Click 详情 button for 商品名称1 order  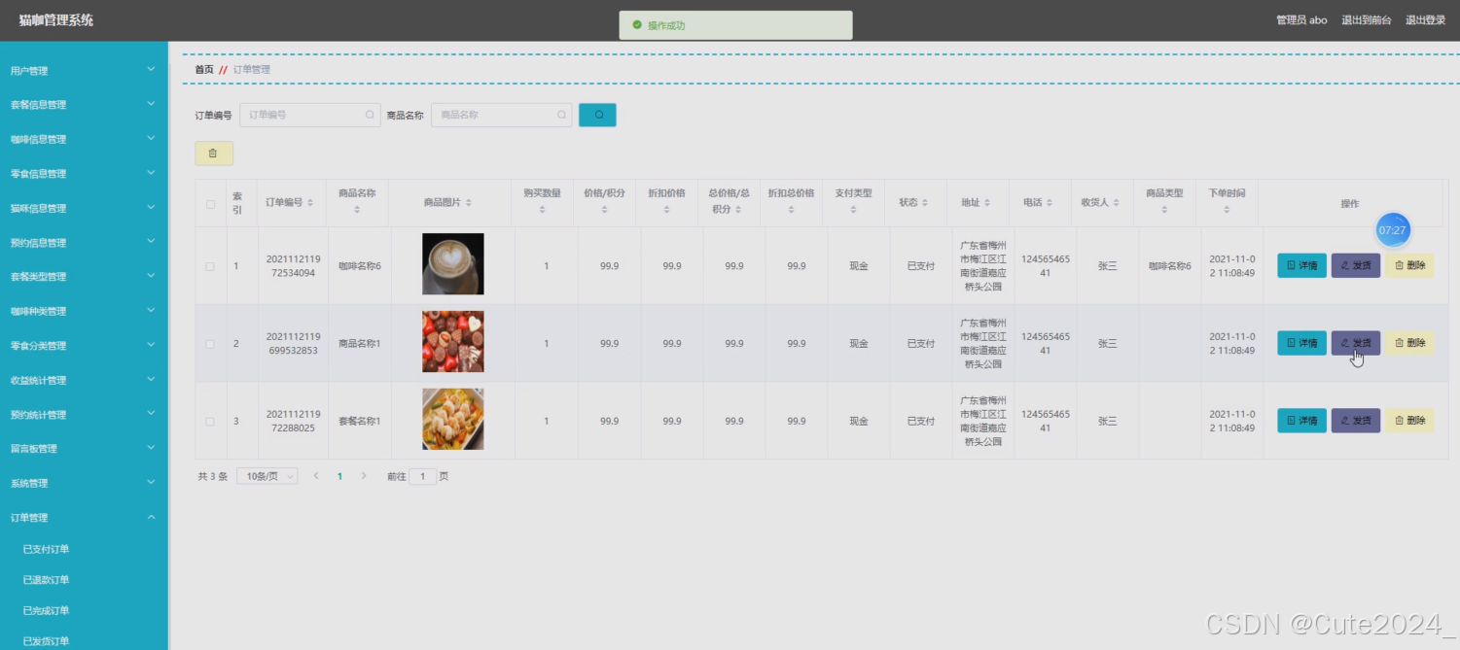(1301, 343)
